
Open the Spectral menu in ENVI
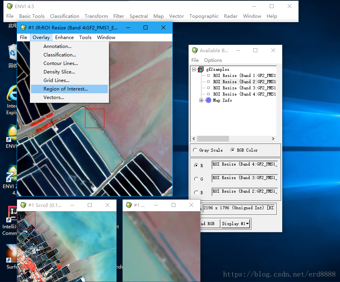coord(139,16)
